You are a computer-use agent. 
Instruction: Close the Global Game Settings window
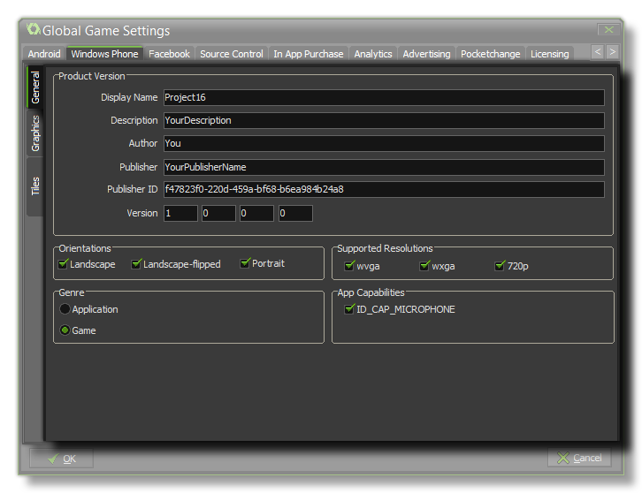click(x=606, y=30)
